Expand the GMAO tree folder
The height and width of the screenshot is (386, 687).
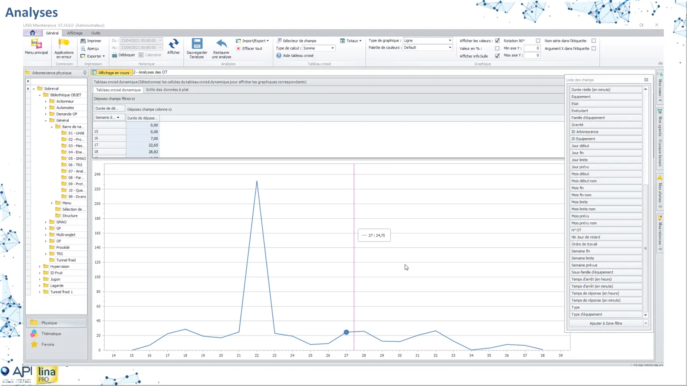46,222
